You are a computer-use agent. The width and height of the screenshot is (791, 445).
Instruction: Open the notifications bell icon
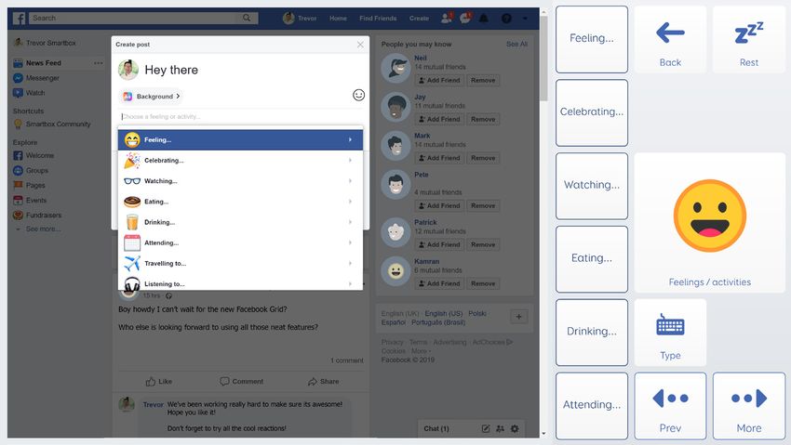click(x=484, y=19)
